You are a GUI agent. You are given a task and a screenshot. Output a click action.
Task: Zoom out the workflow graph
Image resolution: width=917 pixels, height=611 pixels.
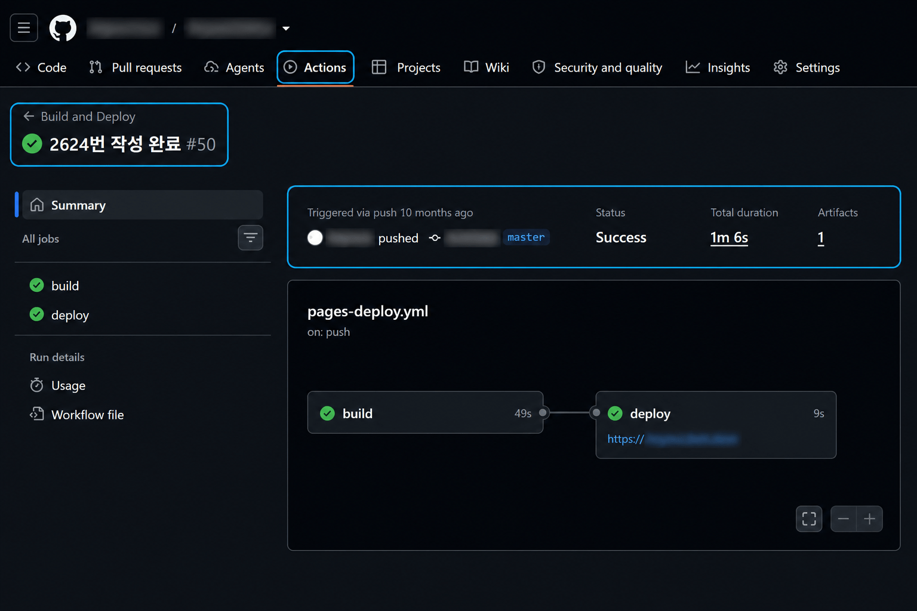click(844, 519)
